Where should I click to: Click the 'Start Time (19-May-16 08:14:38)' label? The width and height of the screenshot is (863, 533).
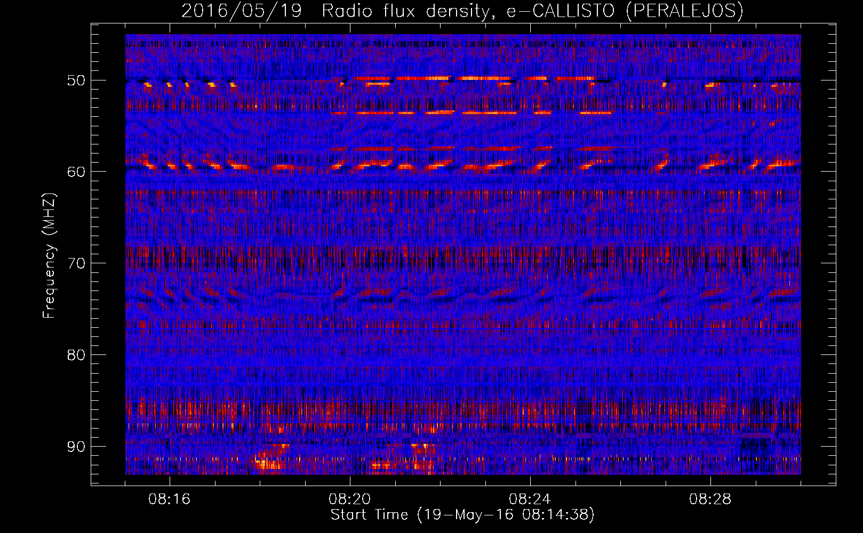click(462, 515)
